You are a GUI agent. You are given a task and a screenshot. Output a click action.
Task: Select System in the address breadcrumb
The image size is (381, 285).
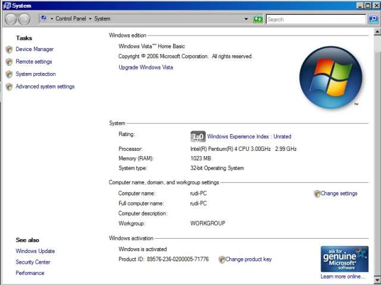tap(102, 18)
